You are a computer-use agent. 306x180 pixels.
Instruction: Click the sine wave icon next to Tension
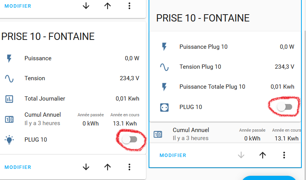[9, 79]
